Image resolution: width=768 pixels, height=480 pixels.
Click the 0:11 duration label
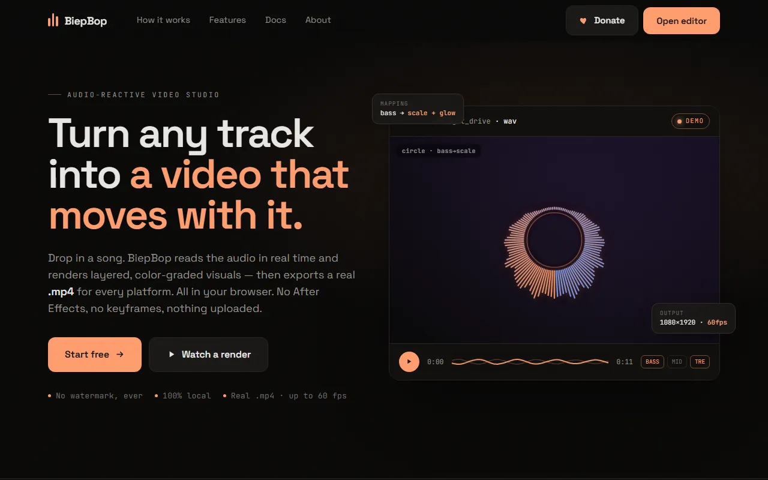tap(625, 362)
